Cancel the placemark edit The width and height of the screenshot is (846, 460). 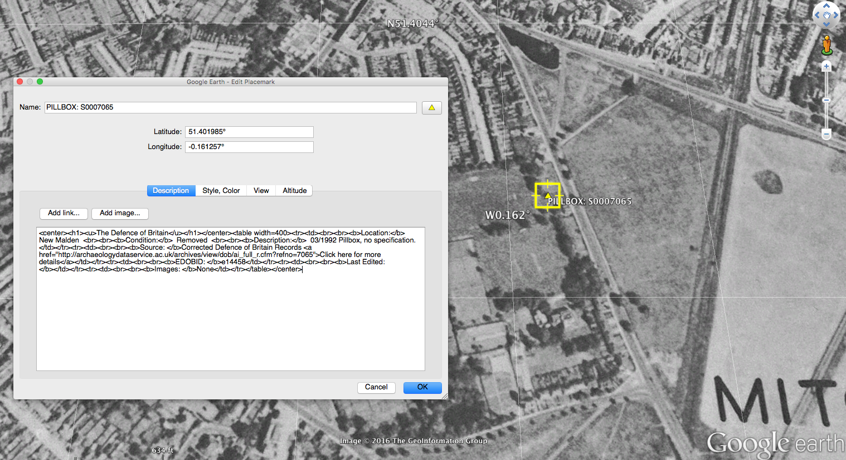376,387
